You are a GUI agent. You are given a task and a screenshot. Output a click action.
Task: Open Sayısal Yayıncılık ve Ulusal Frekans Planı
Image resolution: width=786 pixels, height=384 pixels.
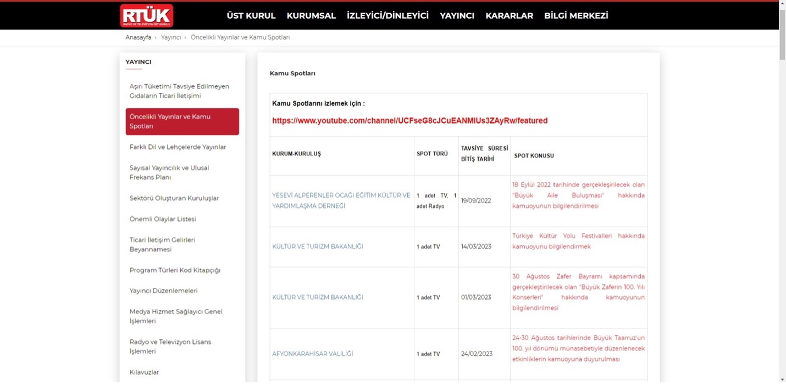pos(169,172)
